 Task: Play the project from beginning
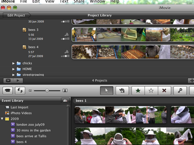click(x=18, y=81)
